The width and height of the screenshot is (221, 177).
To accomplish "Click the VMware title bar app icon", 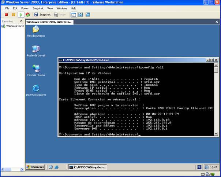I will 3,2.
